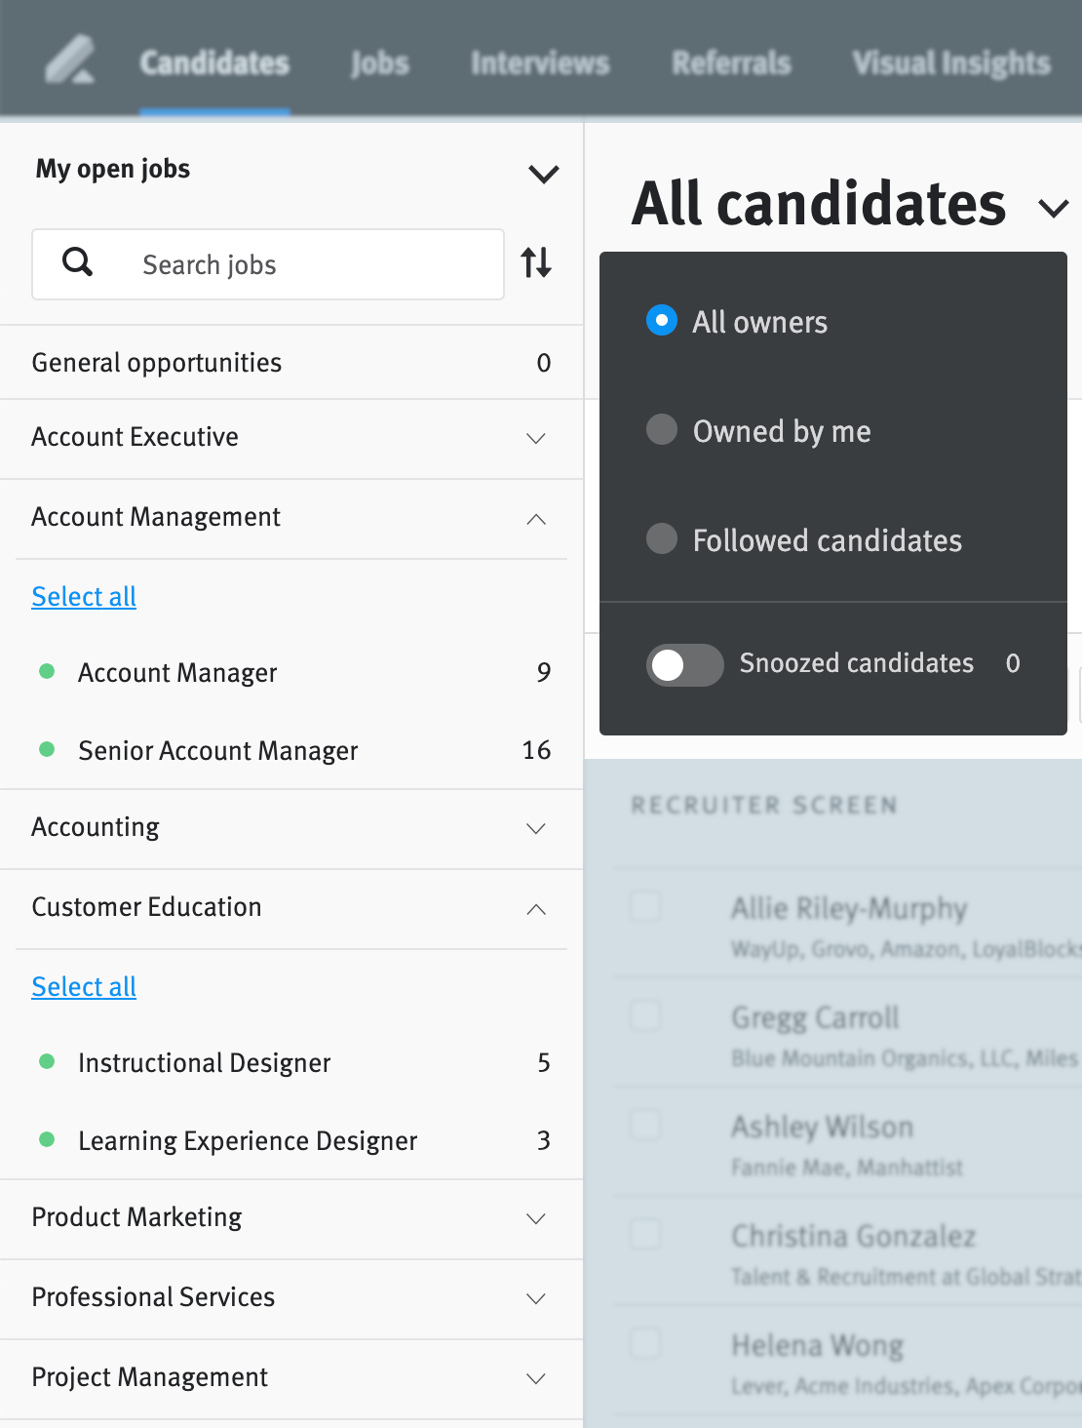Open the Senior Account Manager job
The height and width of the screenshot is (1428, 1082).
[x=218, y=750]
